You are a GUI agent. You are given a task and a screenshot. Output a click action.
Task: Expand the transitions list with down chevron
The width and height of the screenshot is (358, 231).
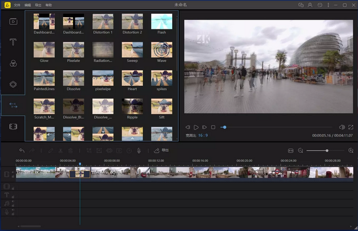tap(102, 131)
